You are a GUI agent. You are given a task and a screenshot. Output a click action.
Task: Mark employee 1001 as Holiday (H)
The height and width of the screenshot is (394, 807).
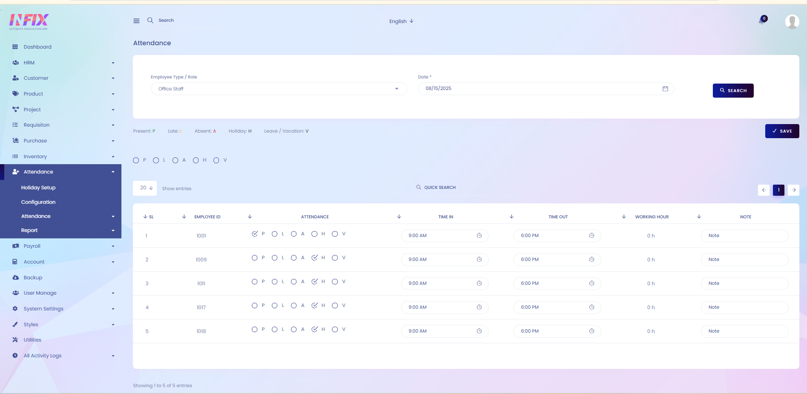tap(314, 234)
